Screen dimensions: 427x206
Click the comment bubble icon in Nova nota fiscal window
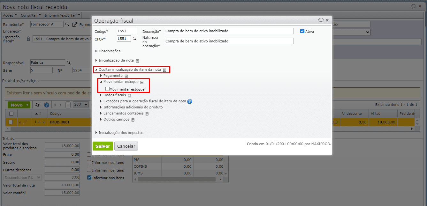(x=413, y=6)
